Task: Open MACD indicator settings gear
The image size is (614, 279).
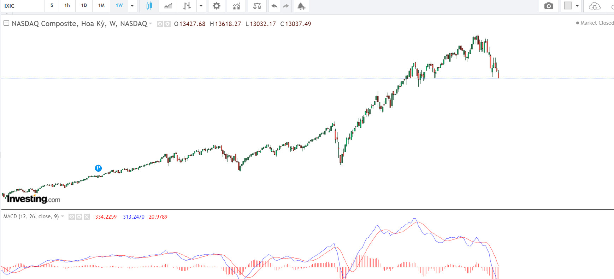Action: coord(79,216)
